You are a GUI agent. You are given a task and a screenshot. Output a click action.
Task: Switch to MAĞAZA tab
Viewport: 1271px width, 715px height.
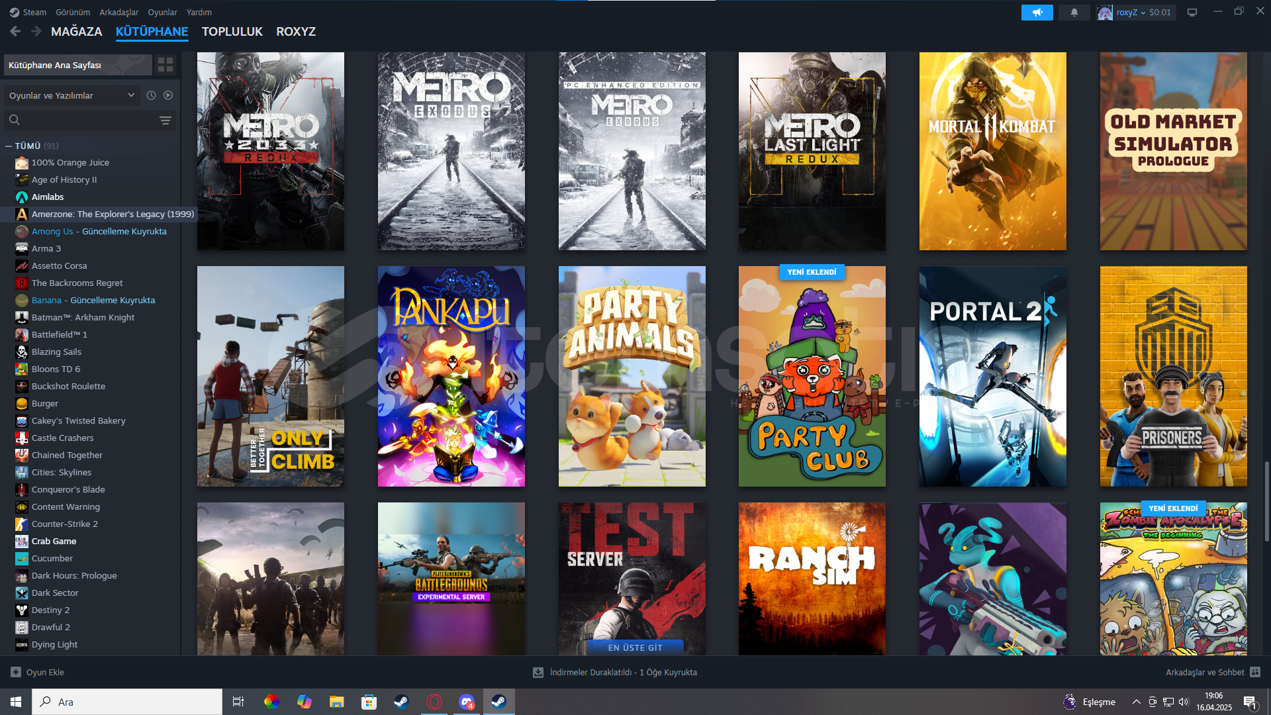click(x=77, y=31)
